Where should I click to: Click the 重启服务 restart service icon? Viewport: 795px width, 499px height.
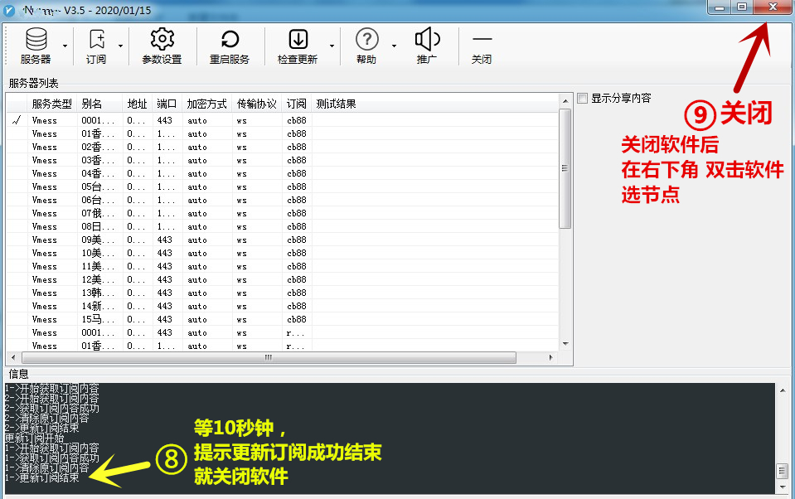[230, 40]
